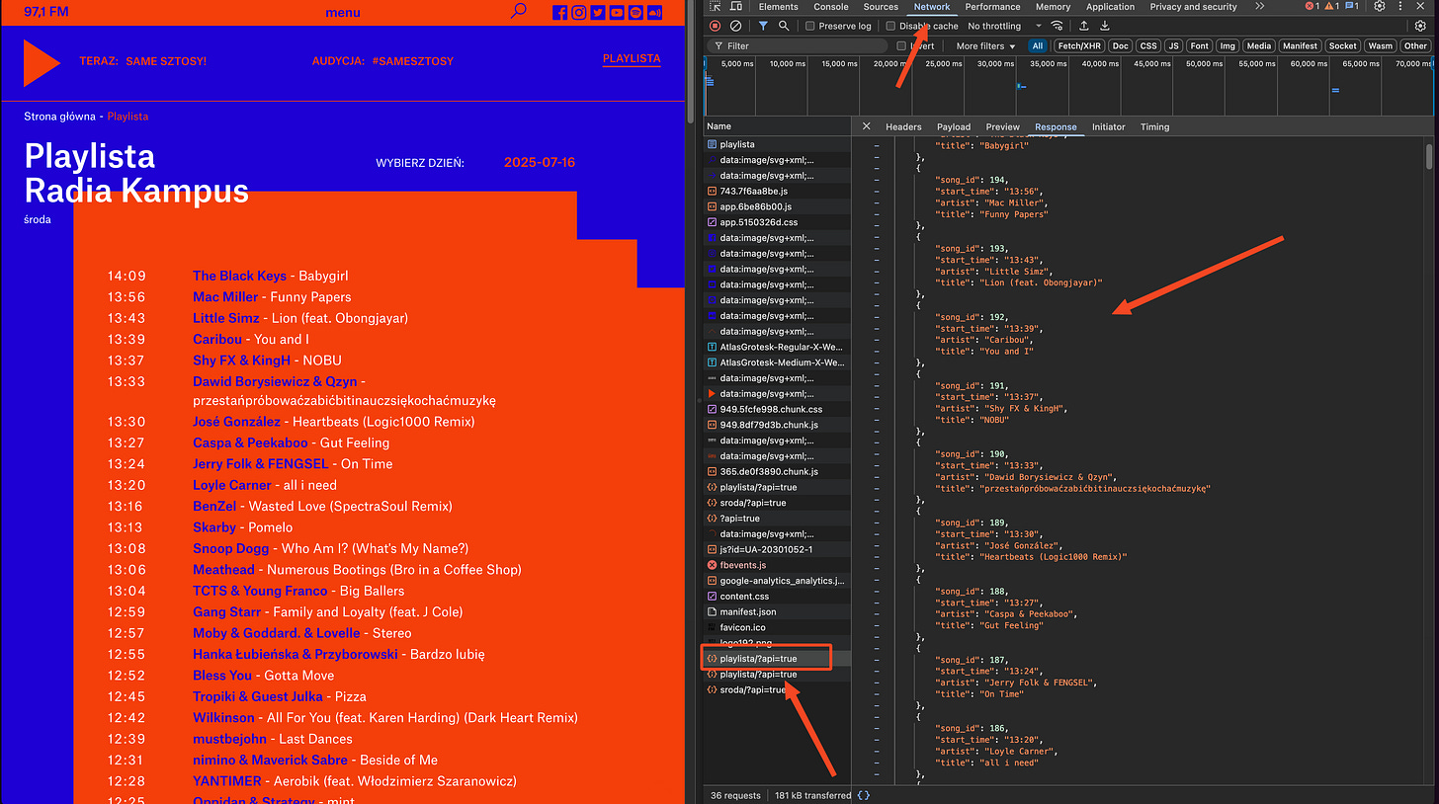The height and width of the screenshot is (804, 1439).
Task: Click the radio play triangle icon
Action: (42, 62)
